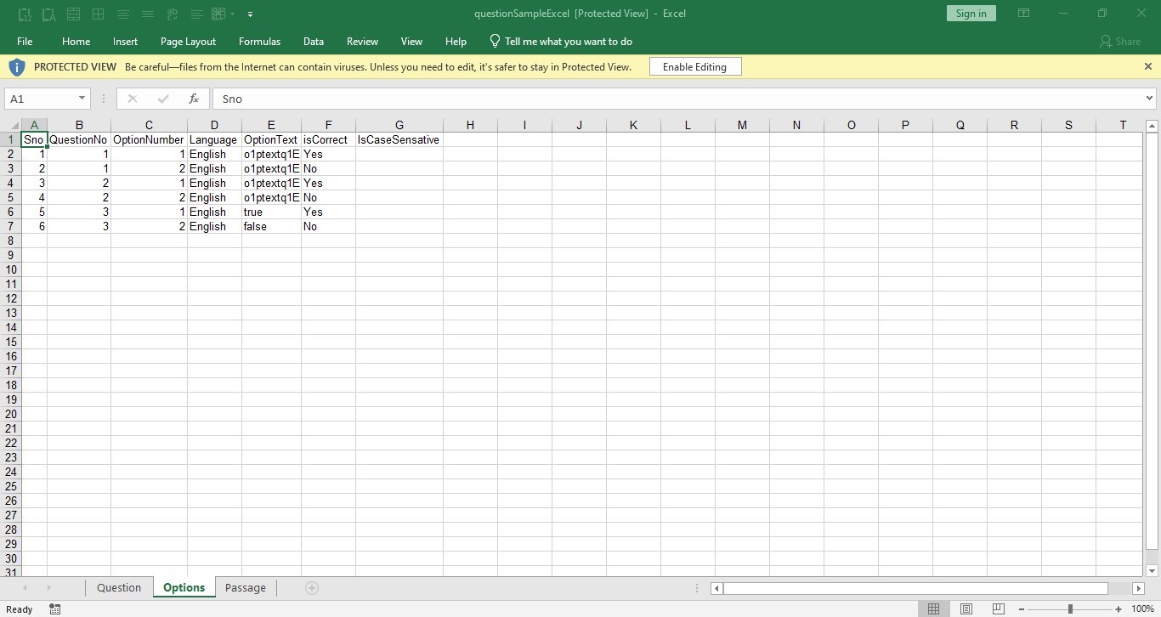
Task: Click the sheet tab scroll right arrow
Action: coord(48,588)
